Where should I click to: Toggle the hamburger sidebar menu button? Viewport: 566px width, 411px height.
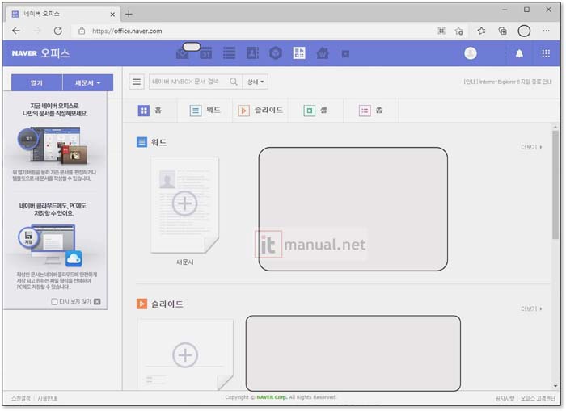click(137, 82)
